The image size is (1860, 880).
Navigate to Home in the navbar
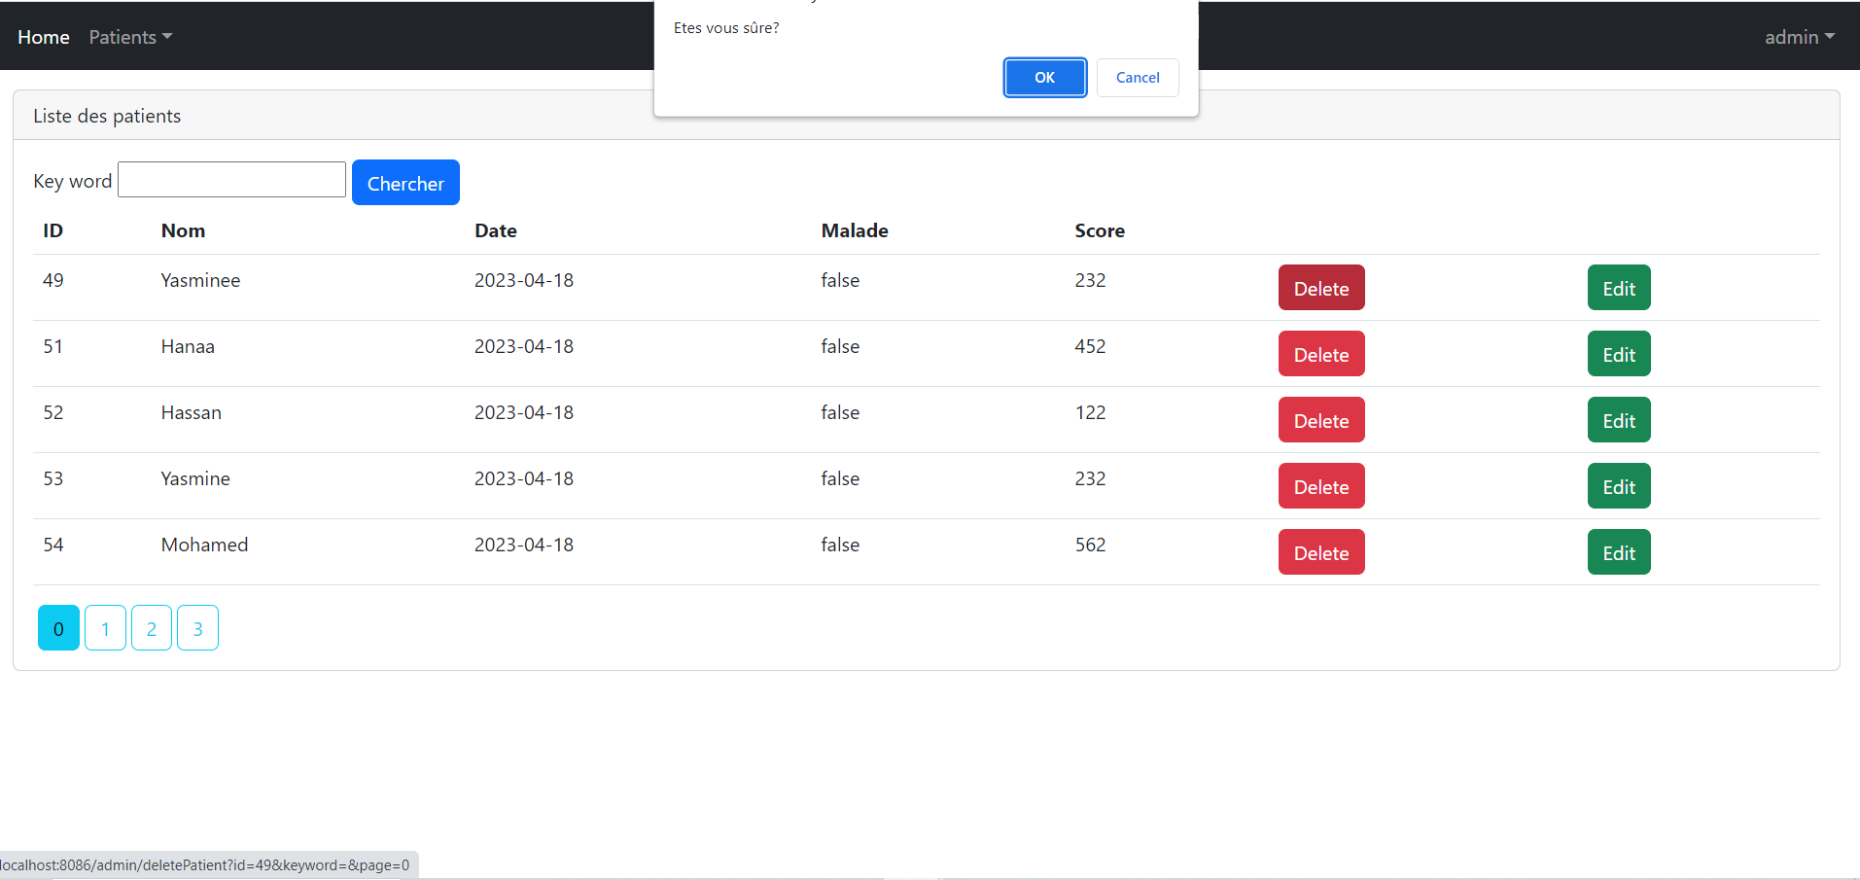click(x=43, y=37)
